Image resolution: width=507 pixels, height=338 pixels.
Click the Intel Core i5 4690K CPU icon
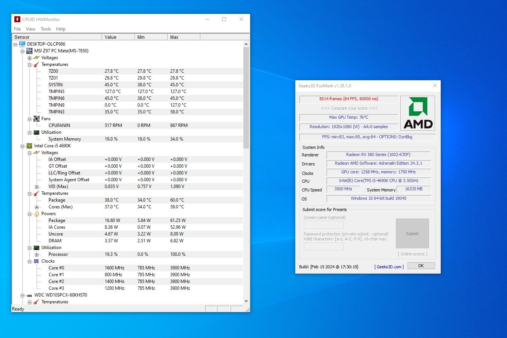tap(29, 146)
